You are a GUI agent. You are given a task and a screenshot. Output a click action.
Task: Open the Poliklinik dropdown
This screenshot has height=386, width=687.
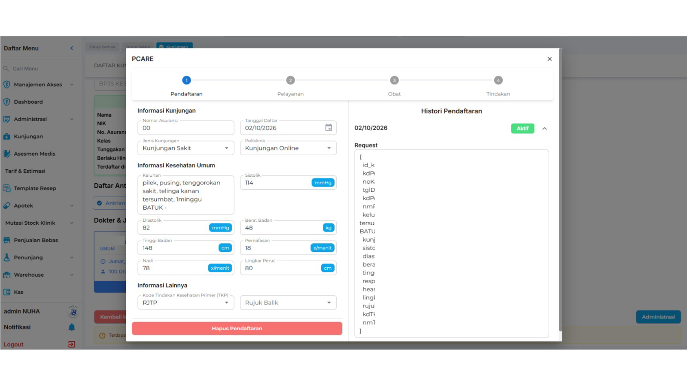click(288, 148)
